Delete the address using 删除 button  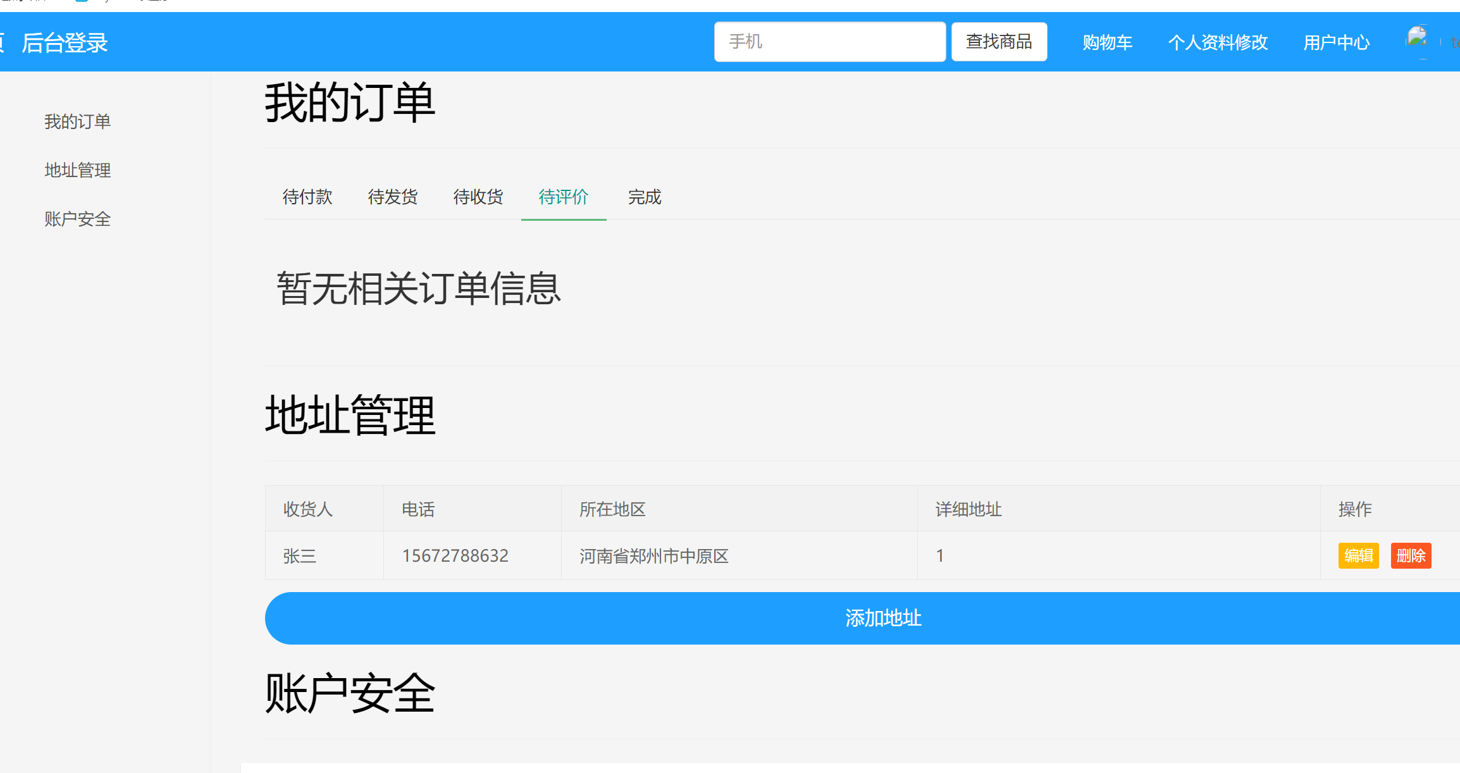click(1411, 555)
